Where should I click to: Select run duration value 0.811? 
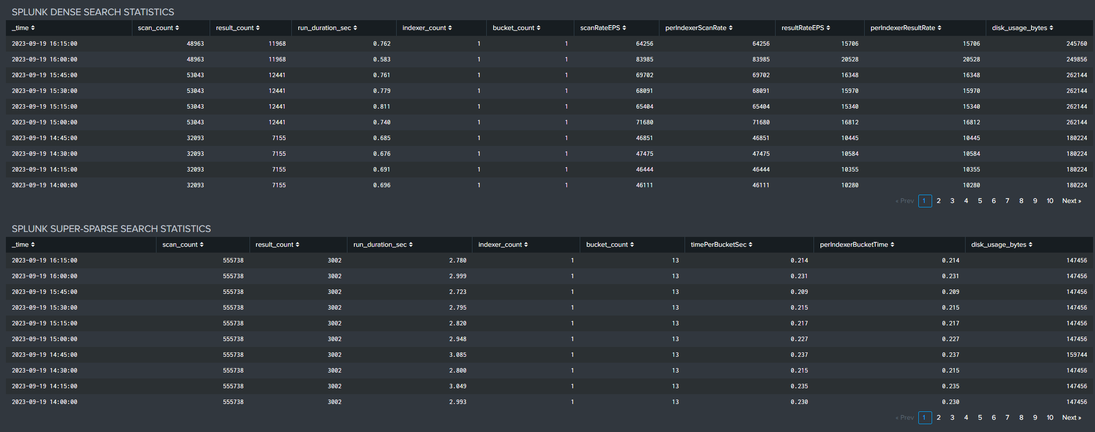tap(382, 107)
